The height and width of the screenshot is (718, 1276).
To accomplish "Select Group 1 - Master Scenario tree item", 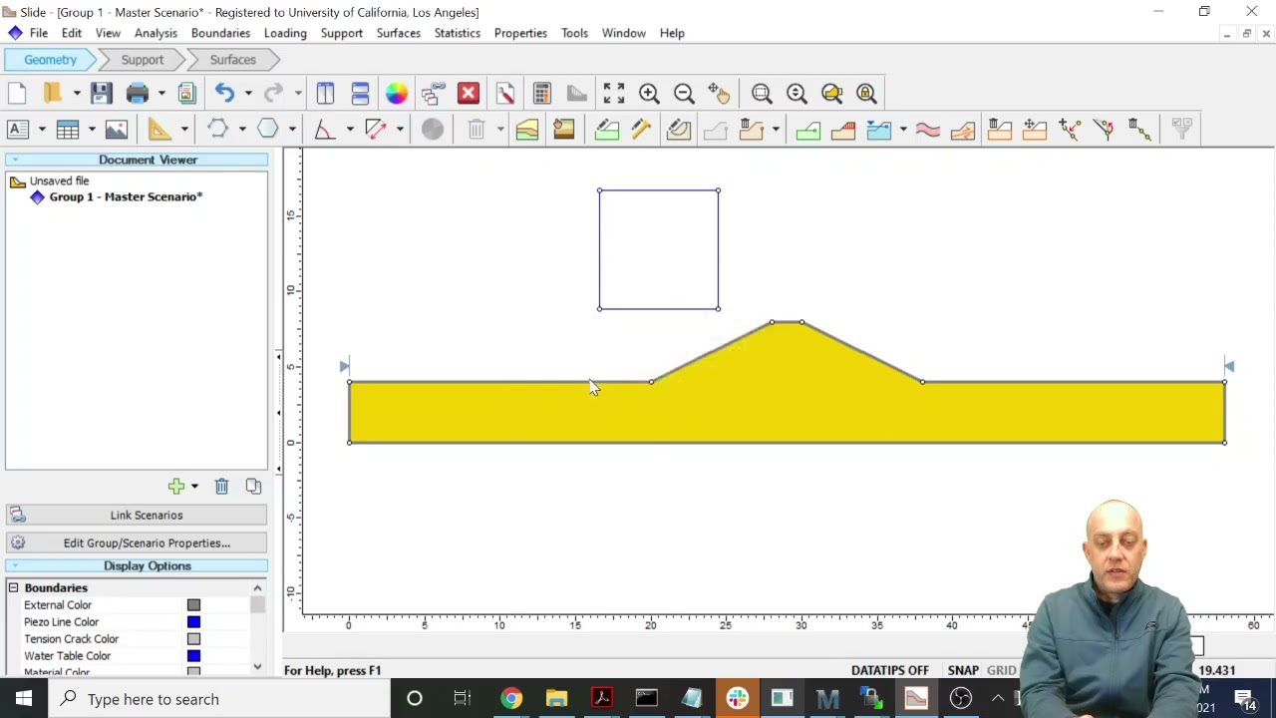I will [x=126, y=197].
